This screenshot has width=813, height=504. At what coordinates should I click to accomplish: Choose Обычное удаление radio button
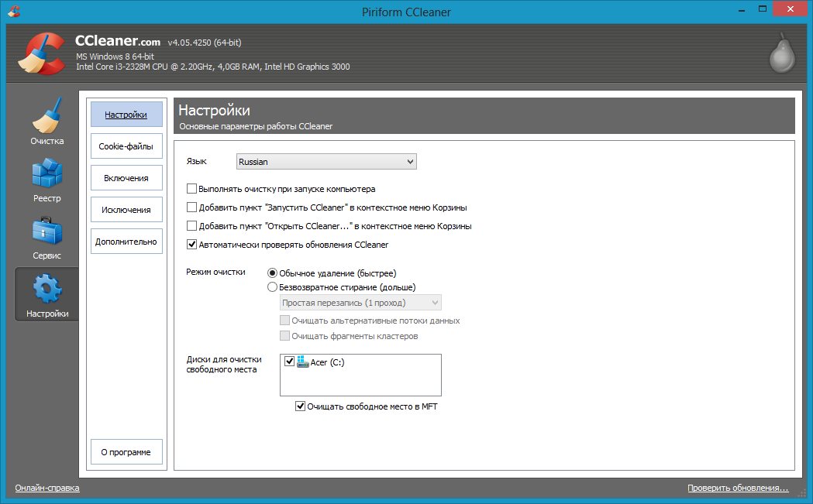(x=272, y=273)
